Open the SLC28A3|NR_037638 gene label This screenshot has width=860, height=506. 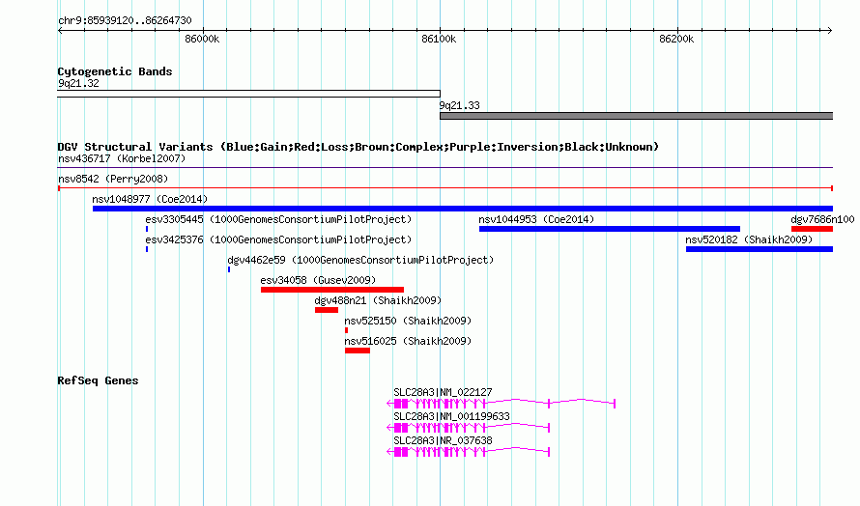pyautogui.click(x=443, y=440)
